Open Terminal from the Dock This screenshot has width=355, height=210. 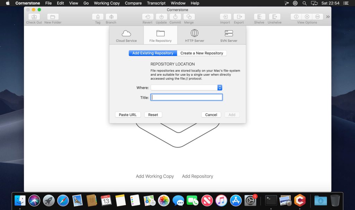coord(271,200)
